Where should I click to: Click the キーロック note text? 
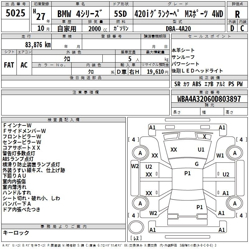(x=16, y=233)
